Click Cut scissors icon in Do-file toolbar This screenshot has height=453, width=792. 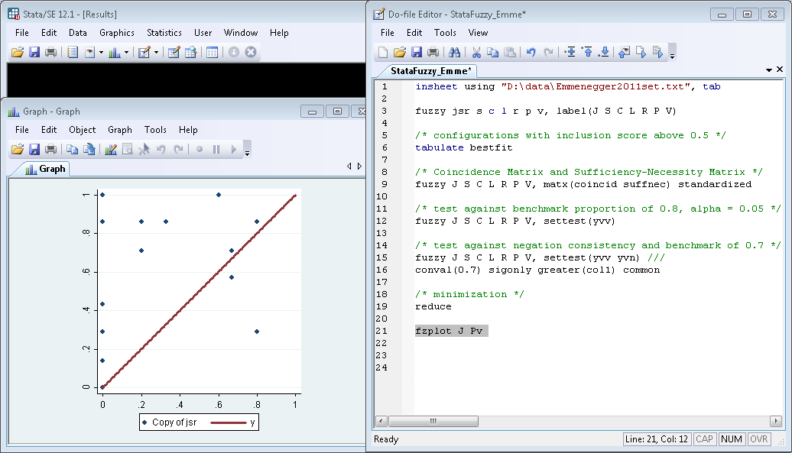476,53
